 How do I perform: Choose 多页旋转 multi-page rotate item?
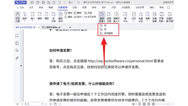109,33
